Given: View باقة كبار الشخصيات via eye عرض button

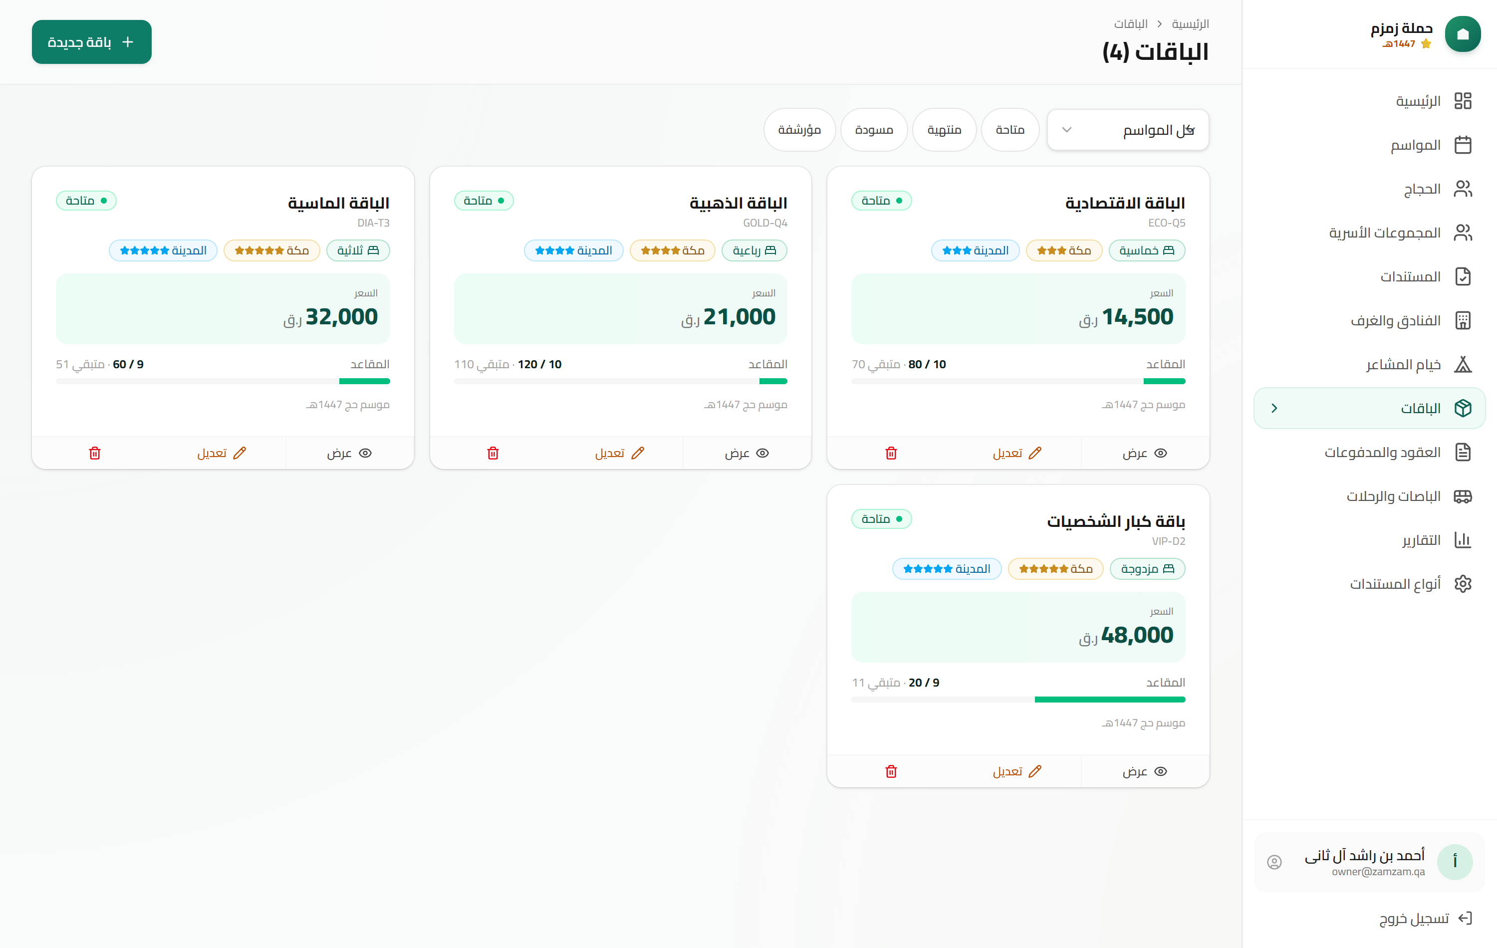Looking at the screenshot, I should click(x=1145, y=771).
